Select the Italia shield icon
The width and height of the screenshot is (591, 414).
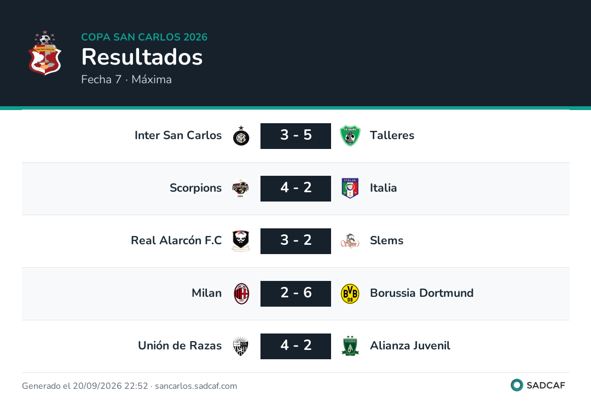pyautogui.click(x=350, y=188)
